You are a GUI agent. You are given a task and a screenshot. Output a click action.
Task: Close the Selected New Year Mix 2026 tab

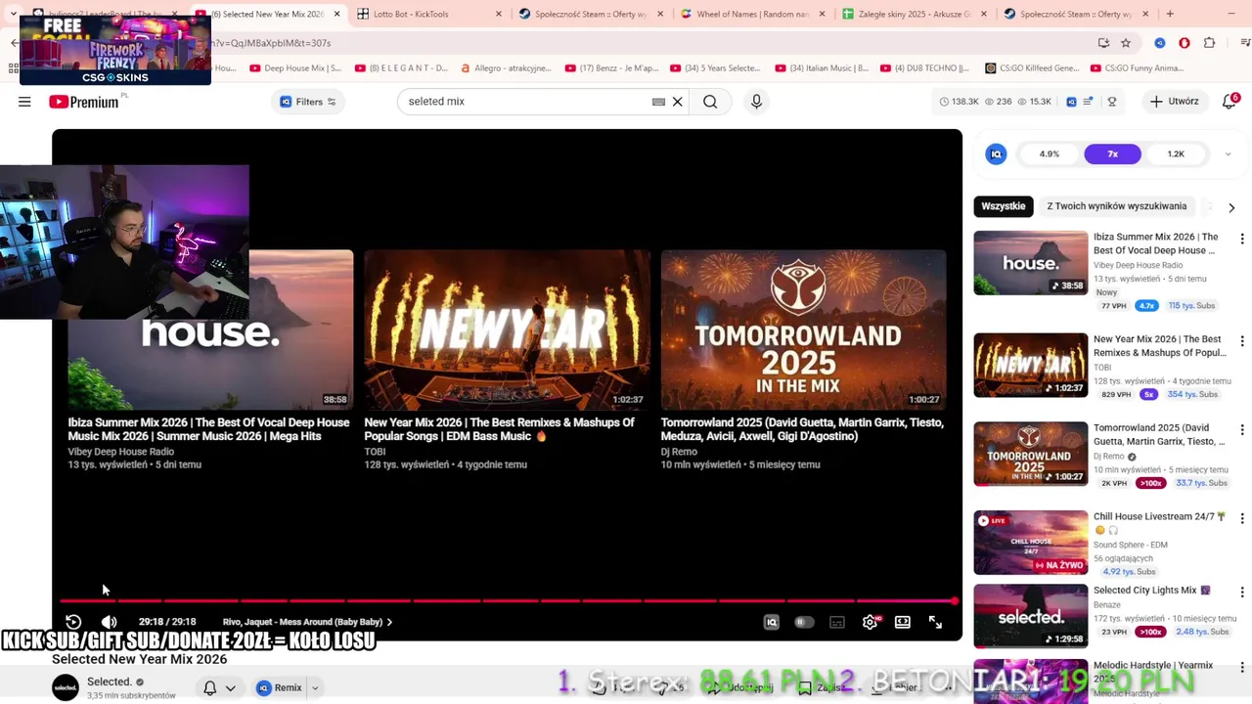click(337, 14)
